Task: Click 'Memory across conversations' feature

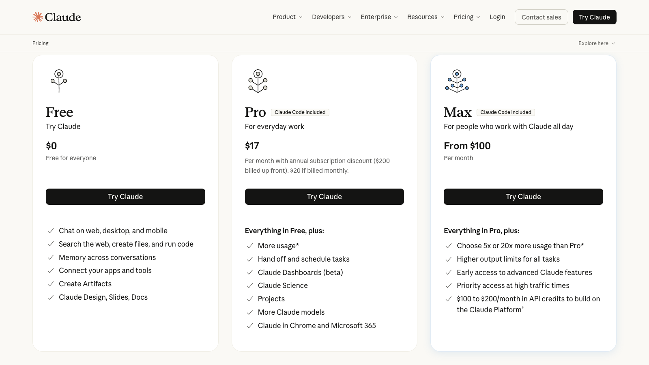Action: (x=107, y=258)
